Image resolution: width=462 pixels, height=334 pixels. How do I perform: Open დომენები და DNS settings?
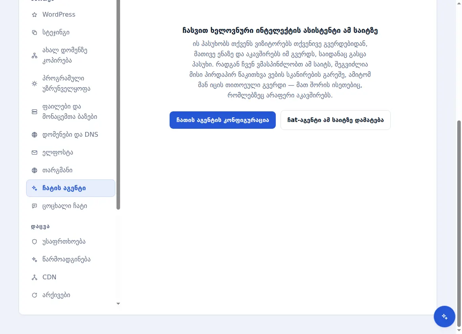[71, 135]
